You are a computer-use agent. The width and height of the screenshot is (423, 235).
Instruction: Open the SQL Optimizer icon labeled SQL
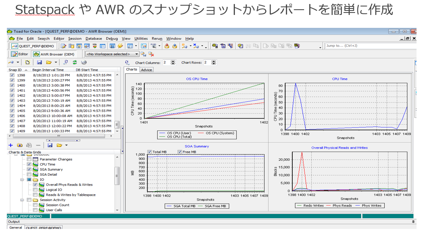click(95, 46)
